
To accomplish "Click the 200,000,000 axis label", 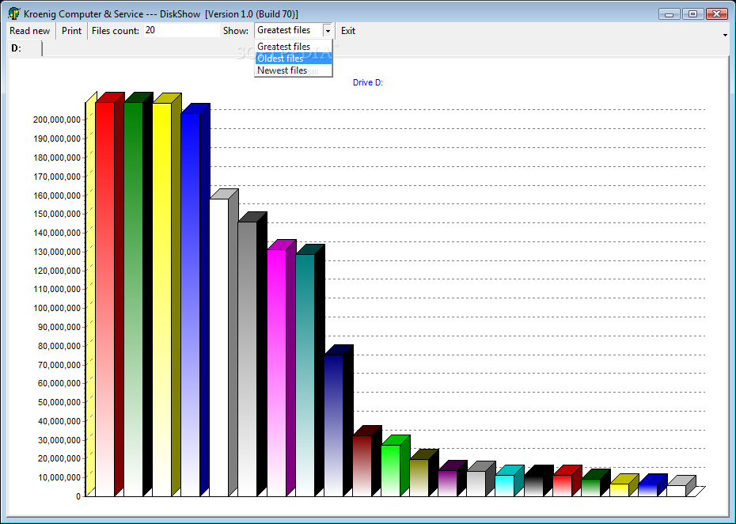I will (x=57, y=120).
